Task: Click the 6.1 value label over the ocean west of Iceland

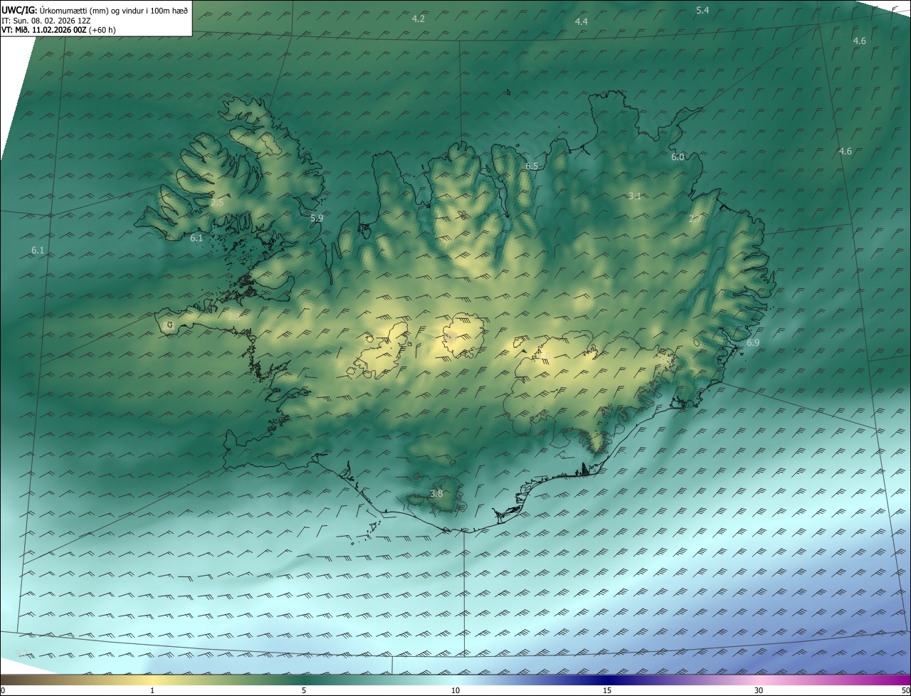Action: pyautogui.click(x=38, y=250)
